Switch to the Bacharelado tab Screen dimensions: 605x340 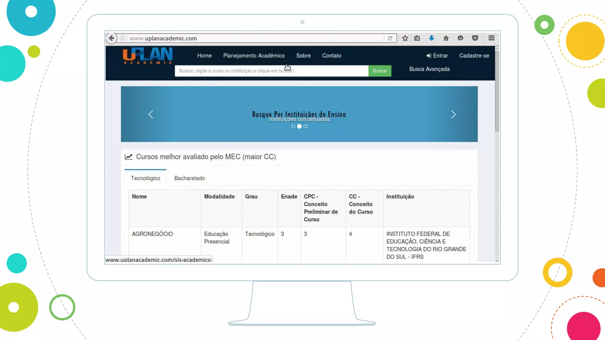click(189, 178)
